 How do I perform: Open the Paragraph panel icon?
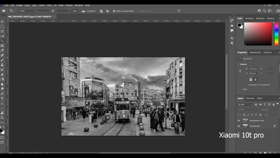click(x=232, y=43)
